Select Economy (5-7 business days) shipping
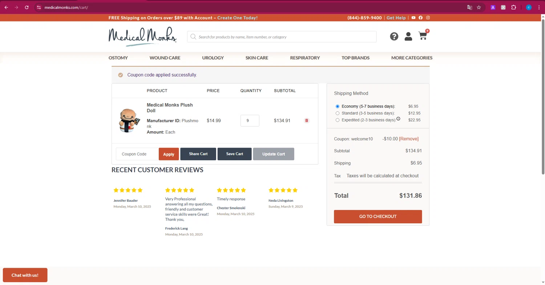This screenshot has width=545, height=285. tap(338, 107)
